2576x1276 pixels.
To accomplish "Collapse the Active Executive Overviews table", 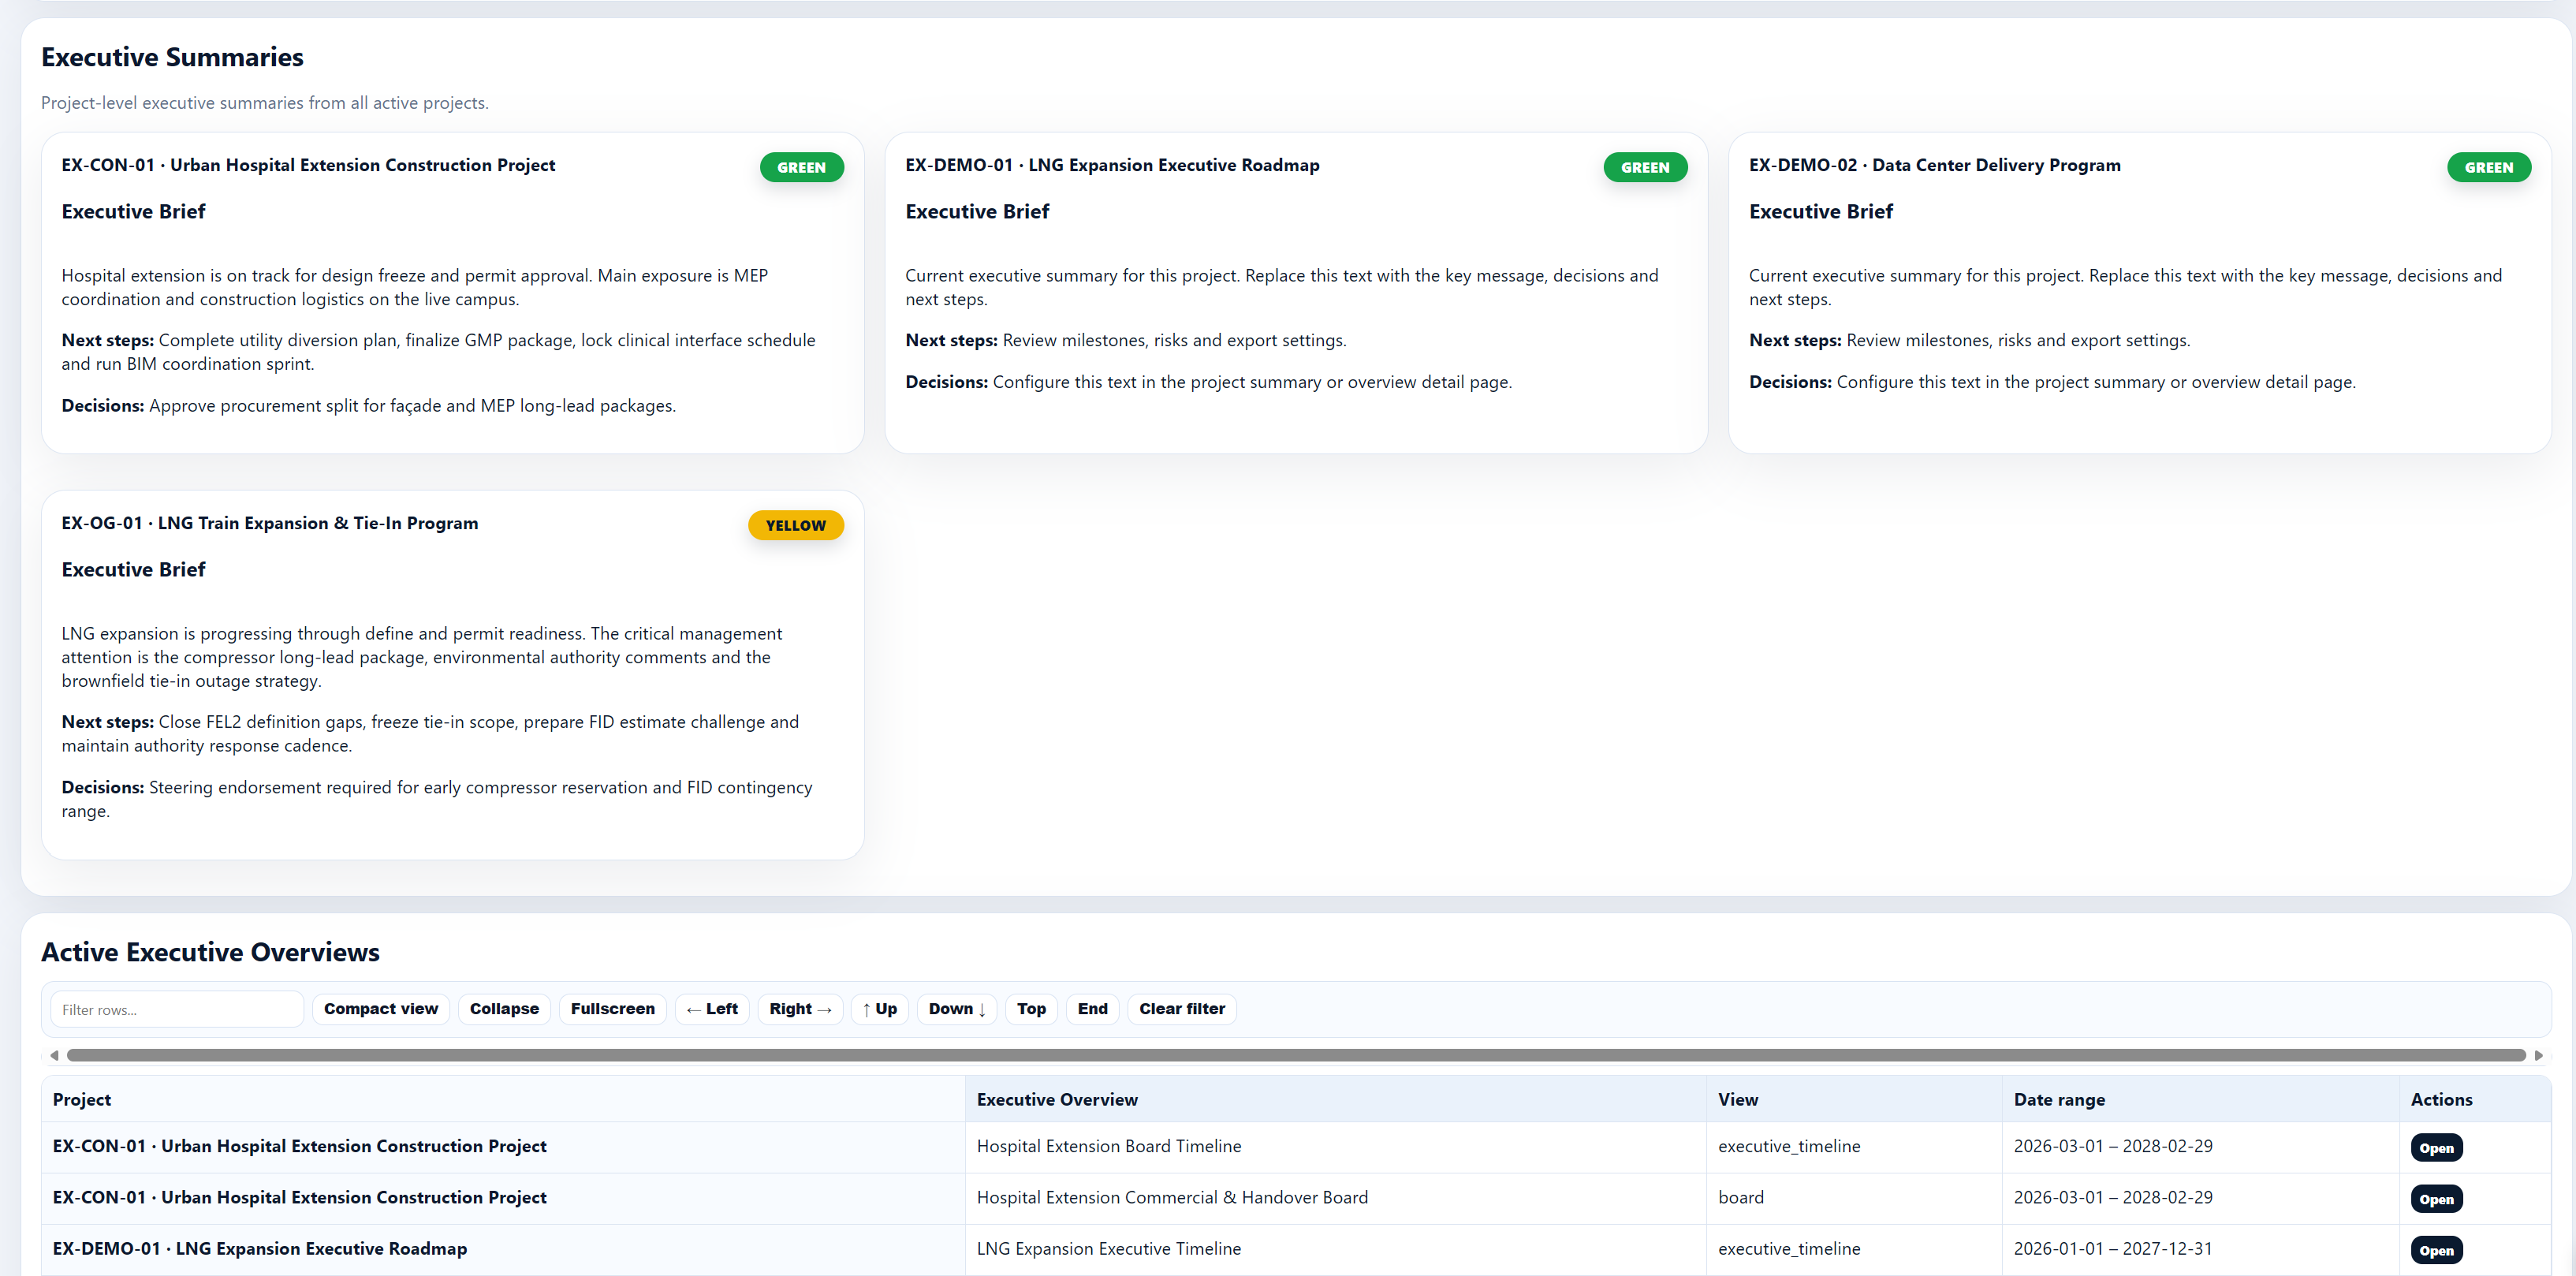I will click(x=504, y=1009).
